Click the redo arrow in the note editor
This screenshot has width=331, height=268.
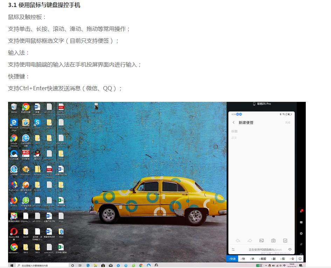[x=250, y=240]
